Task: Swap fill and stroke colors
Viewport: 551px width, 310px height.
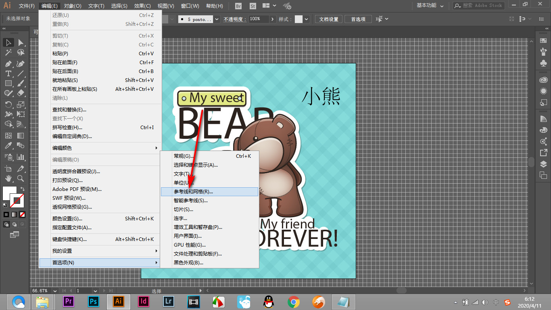Action: 23,189
